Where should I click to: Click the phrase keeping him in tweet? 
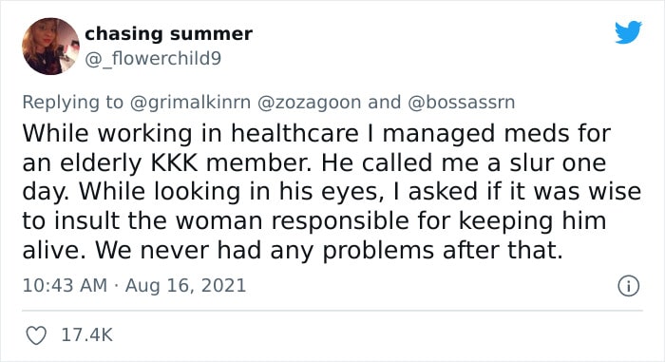[532, 221]
